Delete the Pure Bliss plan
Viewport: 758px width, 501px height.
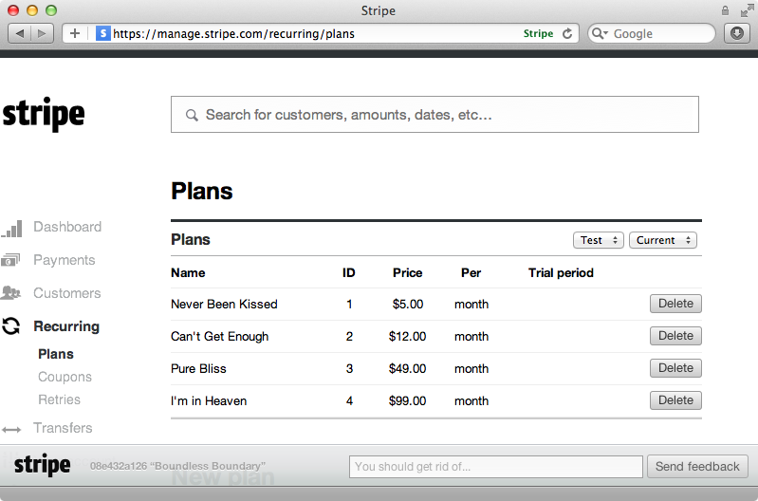coord(675,368)
